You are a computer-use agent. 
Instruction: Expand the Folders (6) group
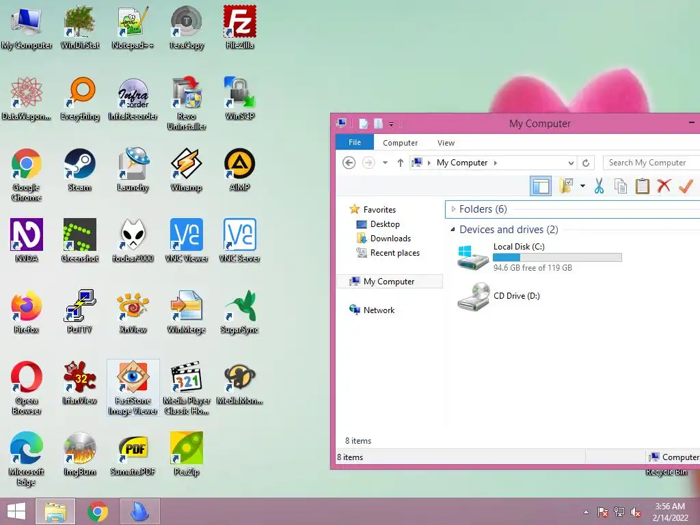(x=454, y=209)
